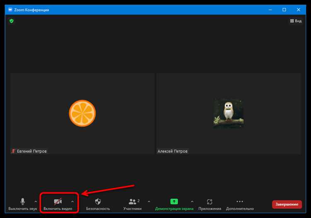
Task: Expand screen share options chevron
Action: coord(192,202)
